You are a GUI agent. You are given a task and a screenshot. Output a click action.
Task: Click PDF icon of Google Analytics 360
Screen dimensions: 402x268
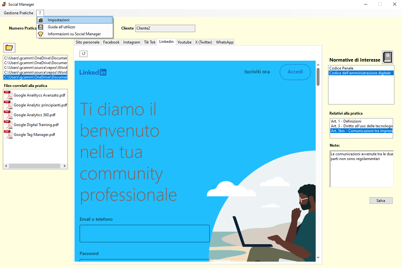8,115
